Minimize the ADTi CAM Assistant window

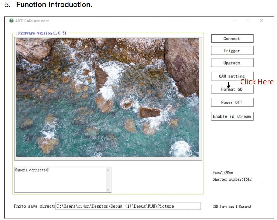coord(235,21)
